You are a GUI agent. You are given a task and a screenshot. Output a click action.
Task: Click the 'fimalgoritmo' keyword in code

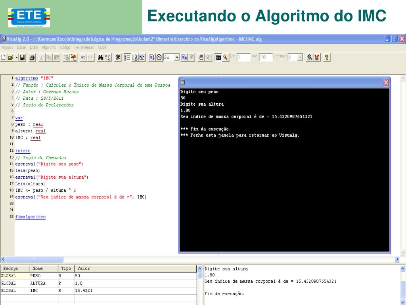pos(30,217)
